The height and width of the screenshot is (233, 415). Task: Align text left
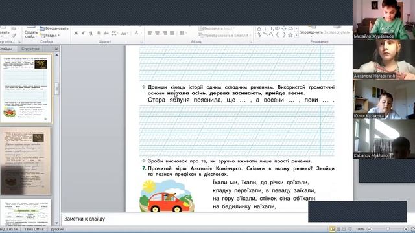point(150,33)
